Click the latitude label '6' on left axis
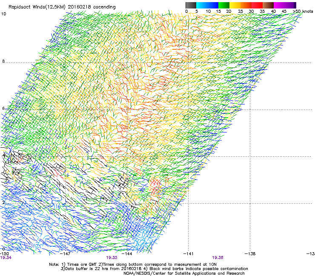This screenshot has height=276, width=315. point(3,108)
